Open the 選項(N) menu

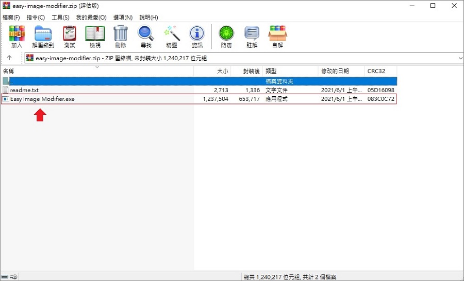click(x=123, y=17)
